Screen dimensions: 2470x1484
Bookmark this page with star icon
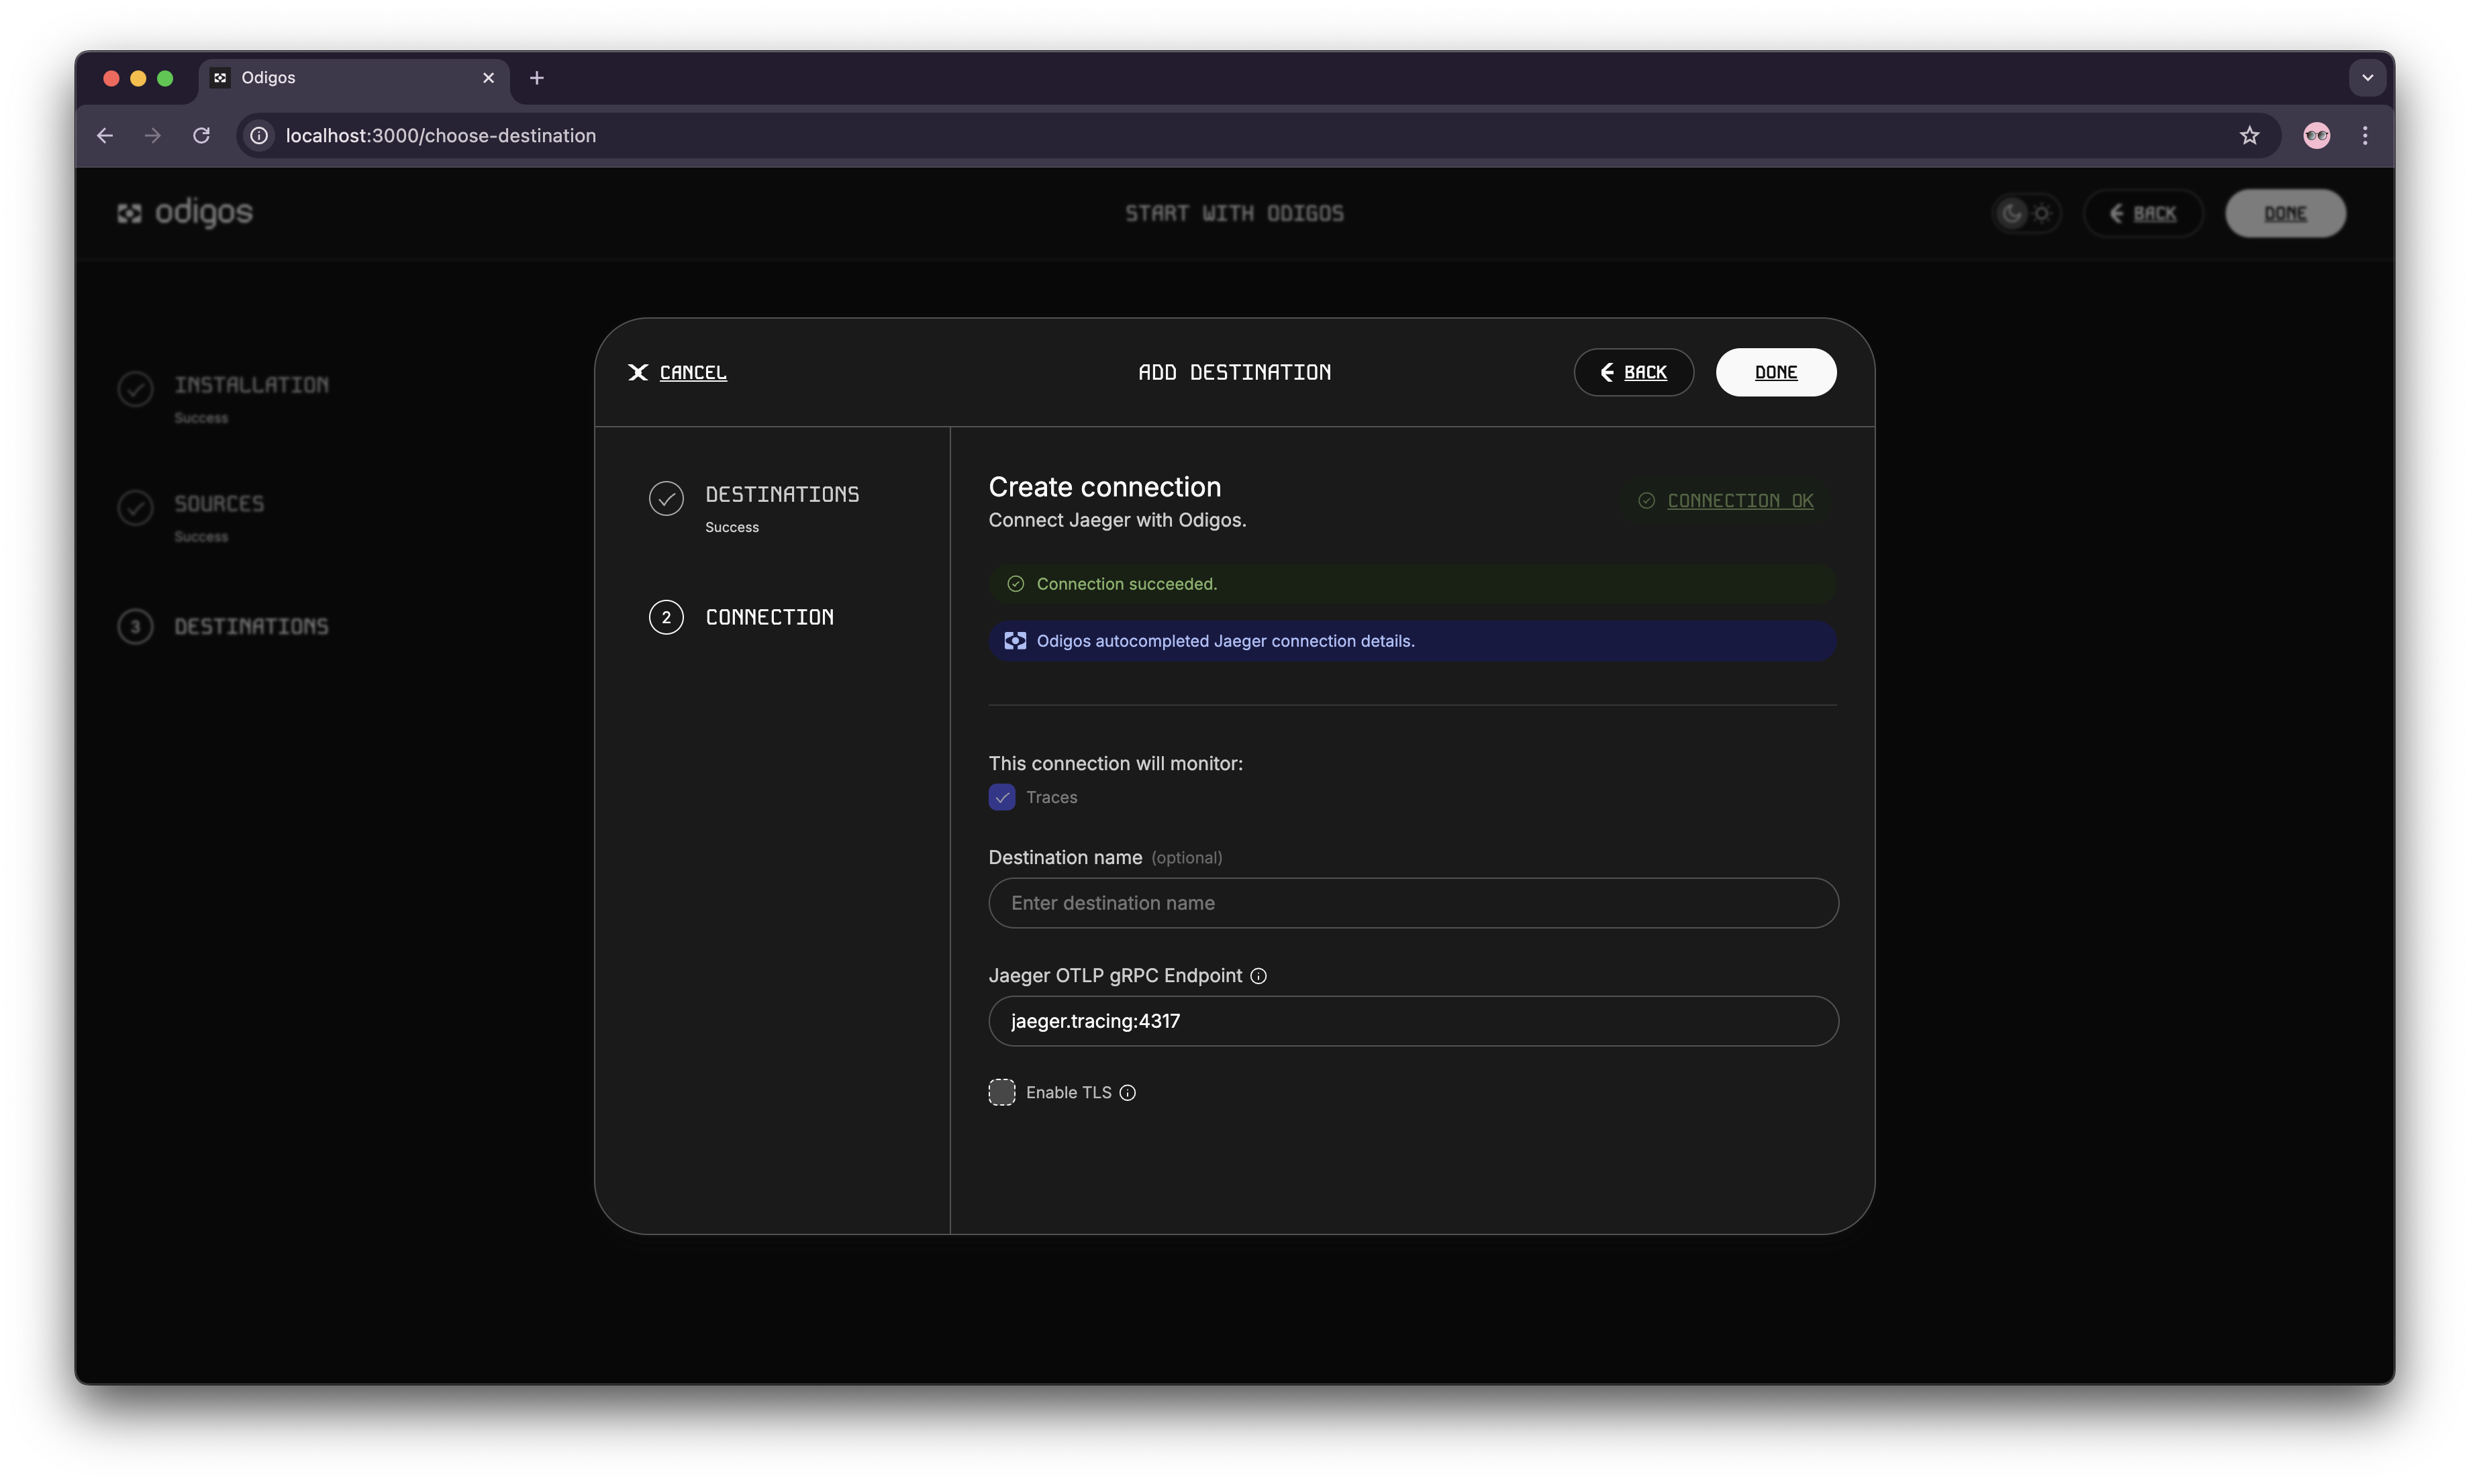2249,135
